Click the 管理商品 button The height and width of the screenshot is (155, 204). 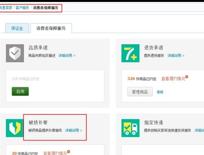click(140, 92)
